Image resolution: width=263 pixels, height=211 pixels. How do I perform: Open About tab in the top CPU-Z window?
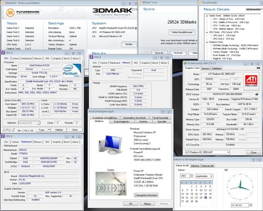pyautogui.click(x=76, y=58)
